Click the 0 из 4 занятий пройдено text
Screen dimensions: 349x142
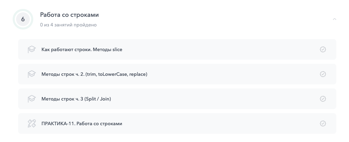coord(68,25)
